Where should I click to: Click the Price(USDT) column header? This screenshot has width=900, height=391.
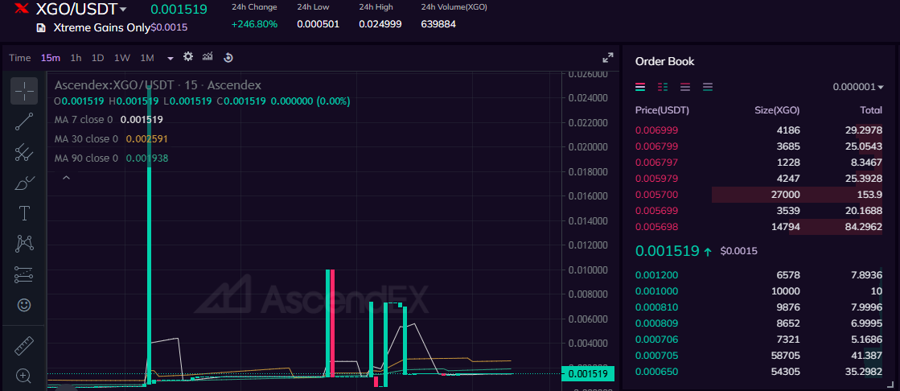[x=662, y=110]
